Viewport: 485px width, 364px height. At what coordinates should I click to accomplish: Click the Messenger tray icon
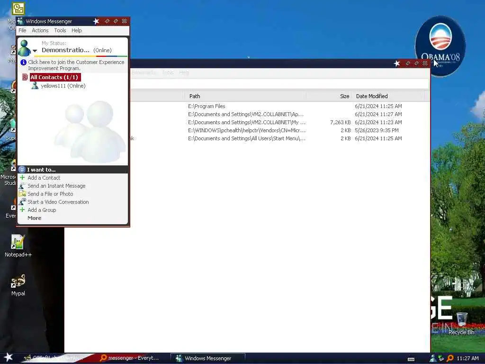click(433, 358)
